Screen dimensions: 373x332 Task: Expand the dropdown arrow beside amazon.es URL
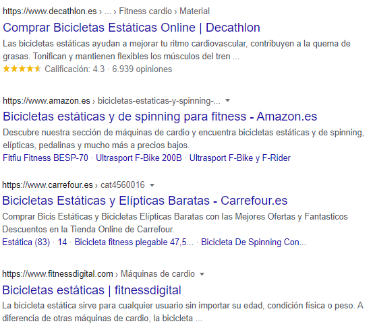pyautogui.click(x=228, y=101)
